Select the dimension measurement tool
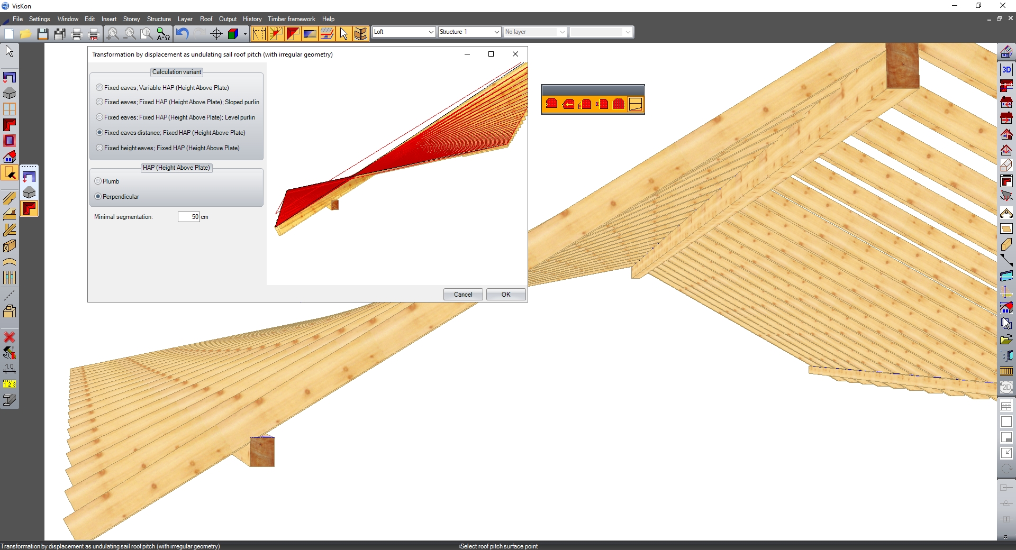The height and width of the screenshot is (550, 1016). pyautogui.click(x=10, y=369)
